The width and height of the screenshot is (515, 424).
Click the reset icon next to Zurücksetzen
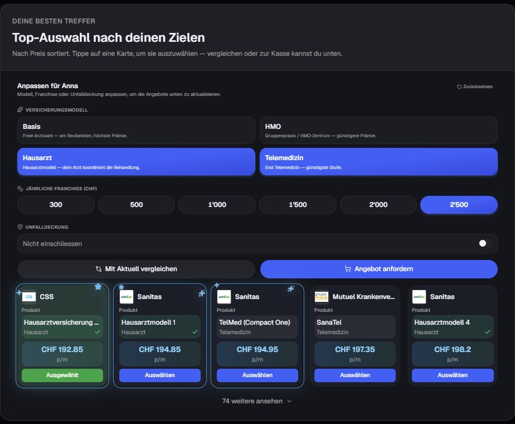pyautogui.click(x=459, y=87)
